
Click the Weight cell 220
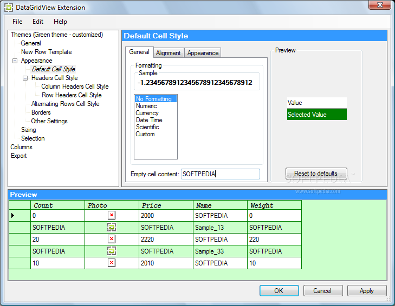tap(274, 239)
